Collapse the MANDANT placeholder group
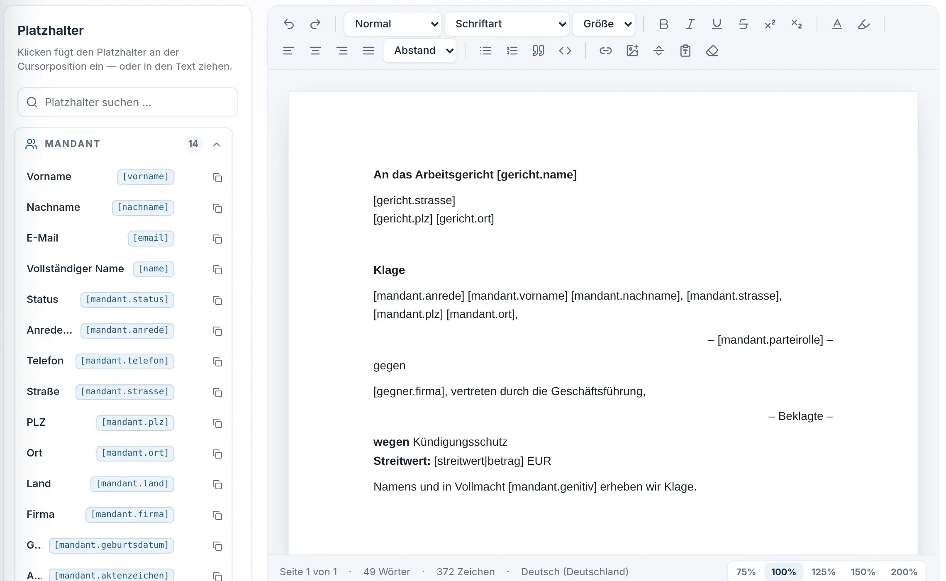The image size is (946, 581). click(217, 144)
